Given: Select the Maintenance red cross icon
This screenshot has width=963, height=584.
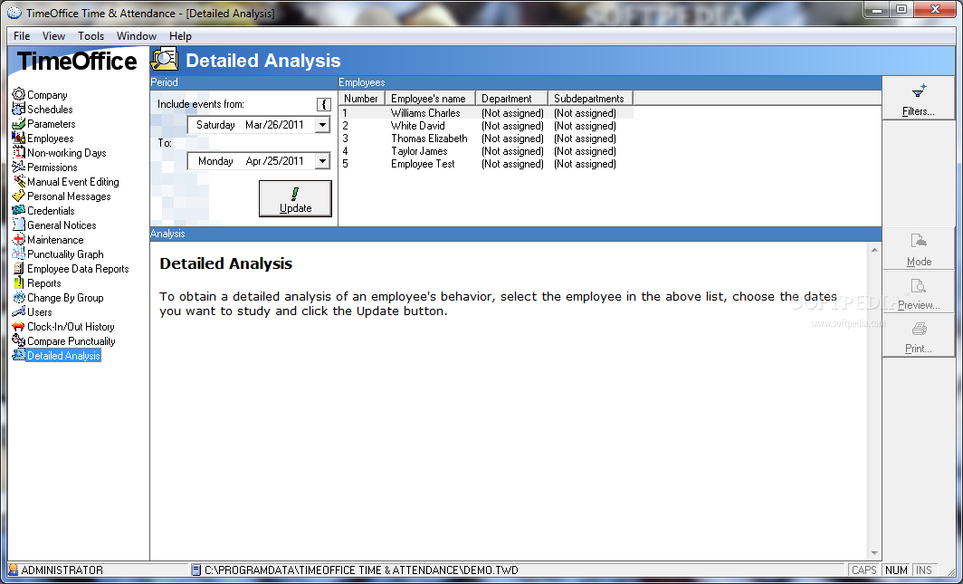Looking at the screenshot, I should (18, 240).
